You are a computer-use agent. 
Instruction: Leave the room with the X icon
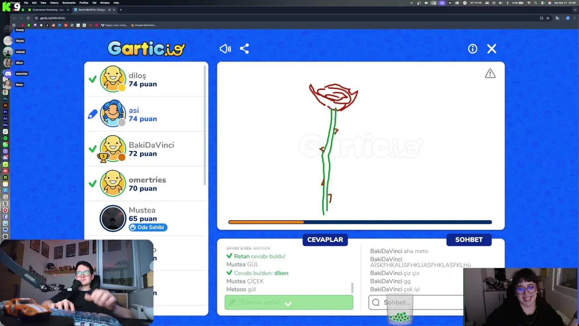[x=492, y=49]
